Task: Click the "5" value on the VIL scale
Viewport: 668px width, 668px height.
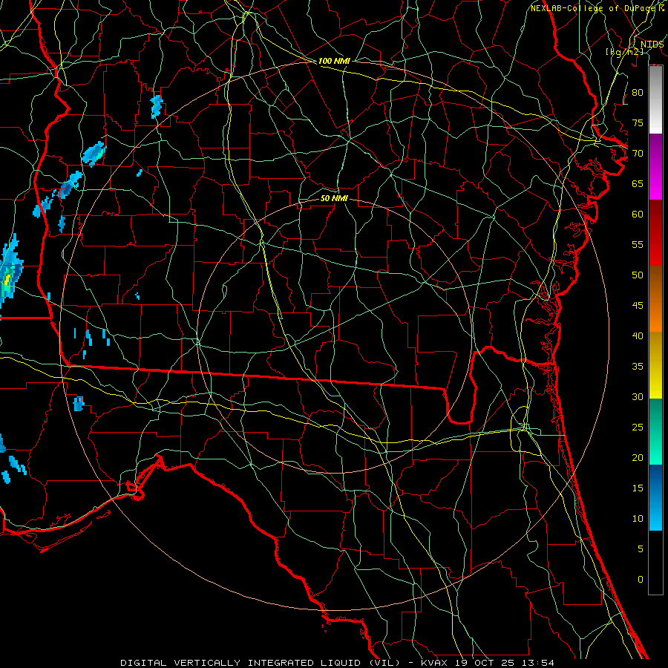Action: coord(641,549)
